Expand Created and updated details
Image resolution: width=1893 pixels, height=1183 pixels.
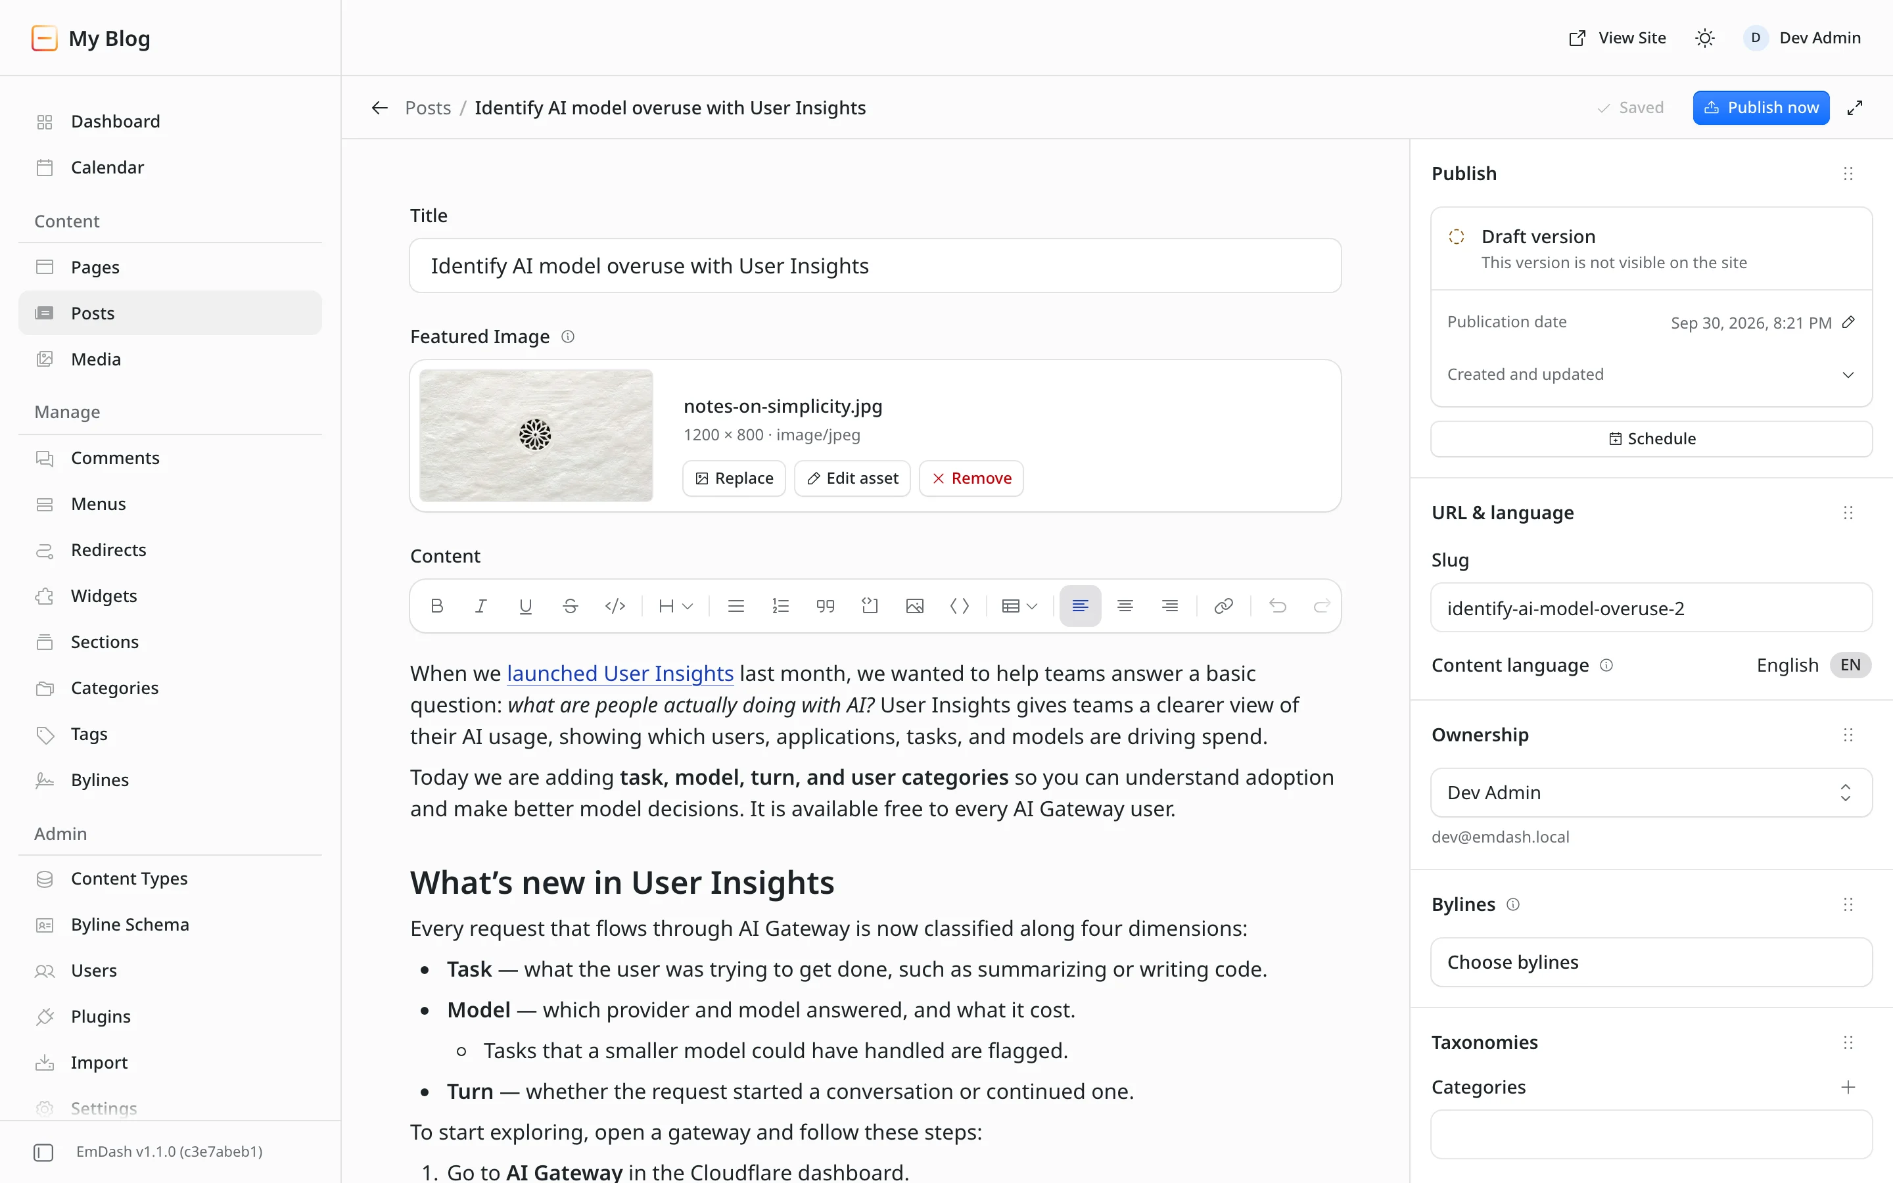tap(1650, 375)
